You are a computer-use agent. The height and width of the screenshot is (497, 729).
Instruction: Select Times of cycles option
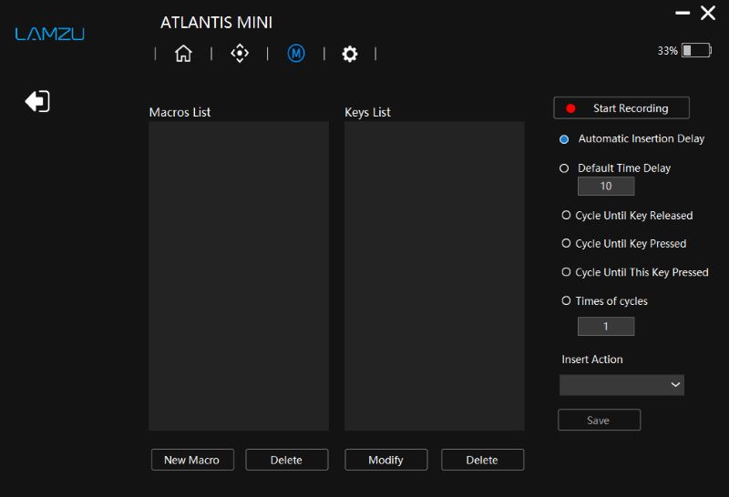pyautogui.click(x=566, y=301)
